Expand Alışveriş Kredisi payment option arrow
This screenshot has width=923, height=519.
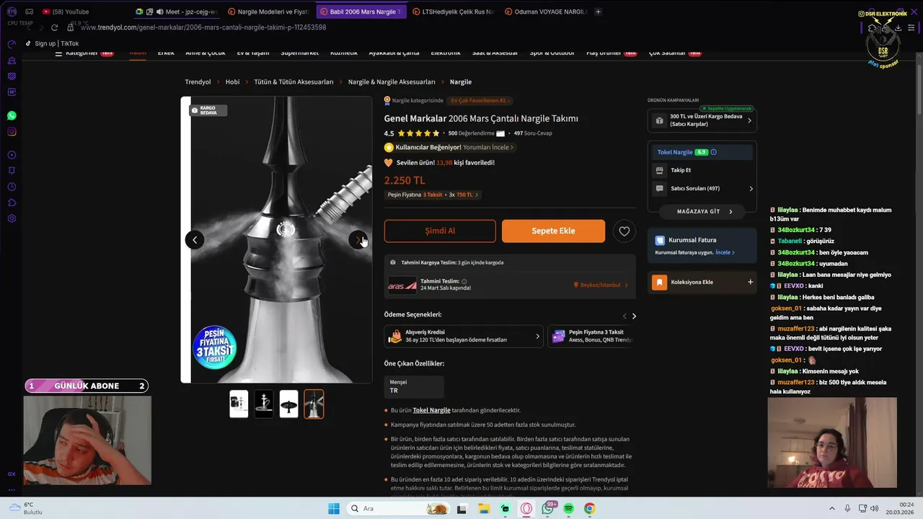point(537,336)
